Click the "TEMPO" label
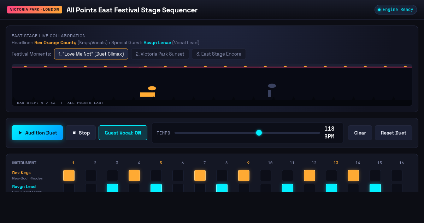The height and width of the screenshot is (223, 424). coord(164,133)
